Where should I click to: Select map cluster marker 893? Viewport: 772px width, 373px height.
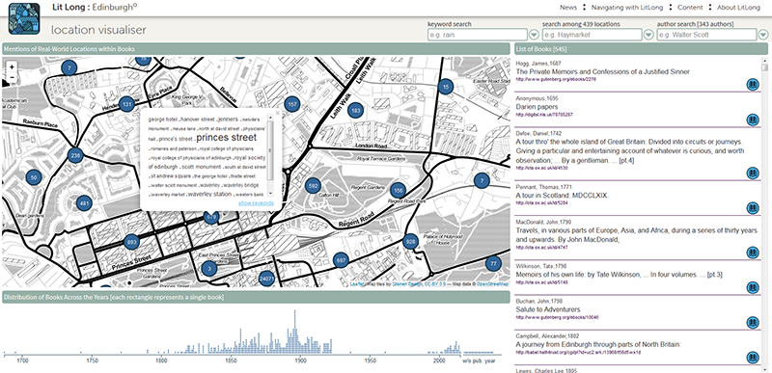131,242
